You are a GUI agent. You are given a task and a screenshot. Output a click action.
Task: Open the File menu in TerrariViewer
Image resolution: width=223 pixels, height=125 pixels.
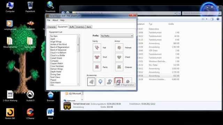[49, 20]
